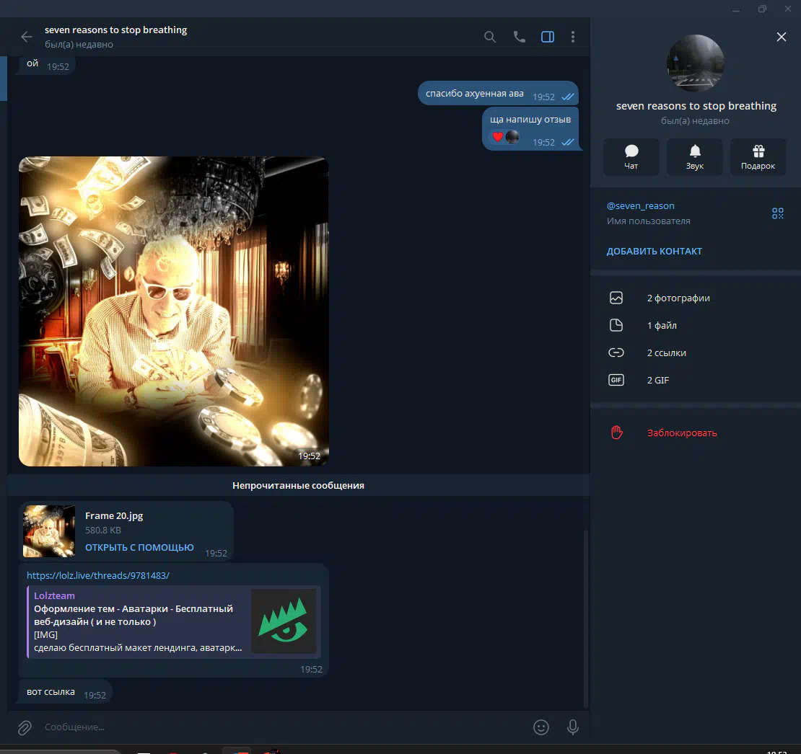The height and width of the screenshot is (754, 801).
Task: Click ДОБАВИТЬ КОНТАКТ link
Action: click(x=654, y=252)
